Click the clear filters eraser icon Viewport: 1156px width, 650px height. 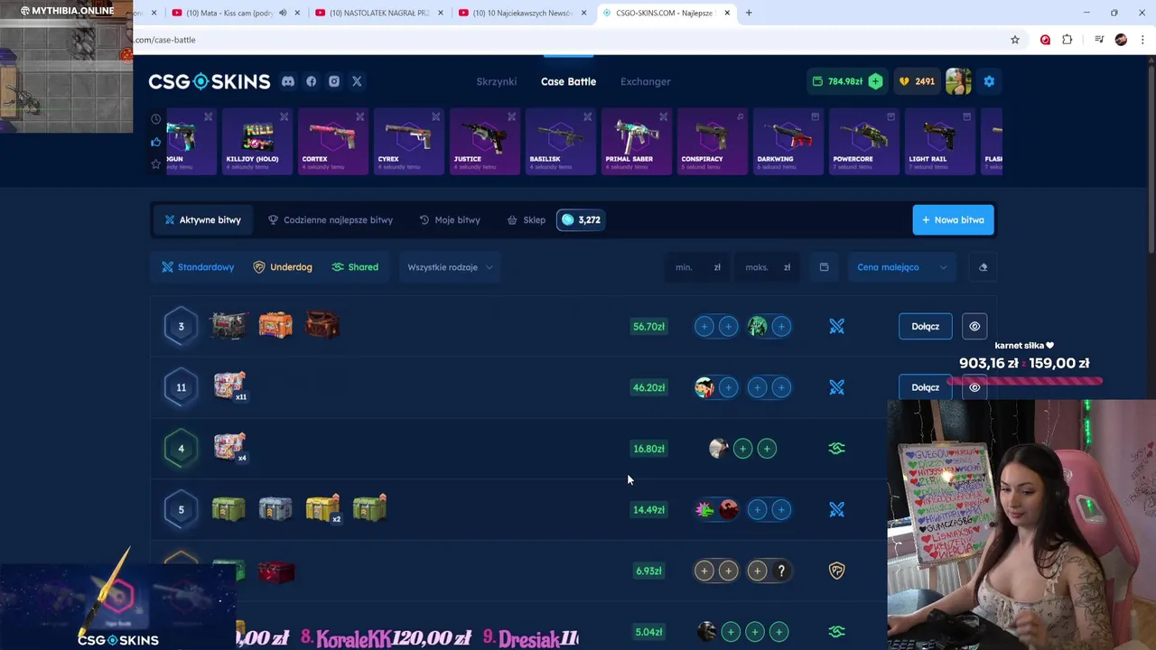(983, 267)
